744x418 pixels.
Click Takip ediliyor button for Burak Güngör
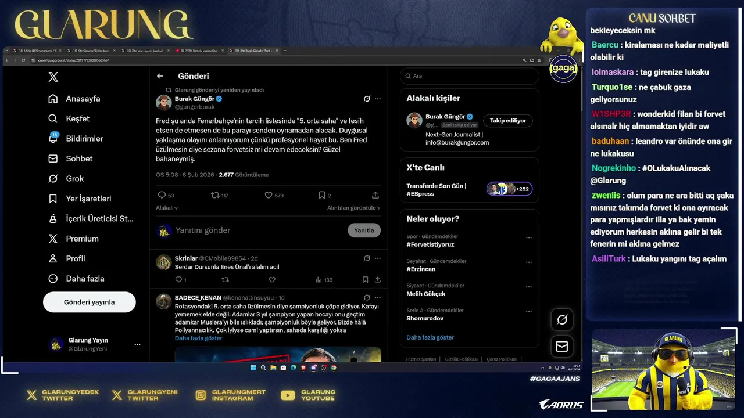[507, 121]
